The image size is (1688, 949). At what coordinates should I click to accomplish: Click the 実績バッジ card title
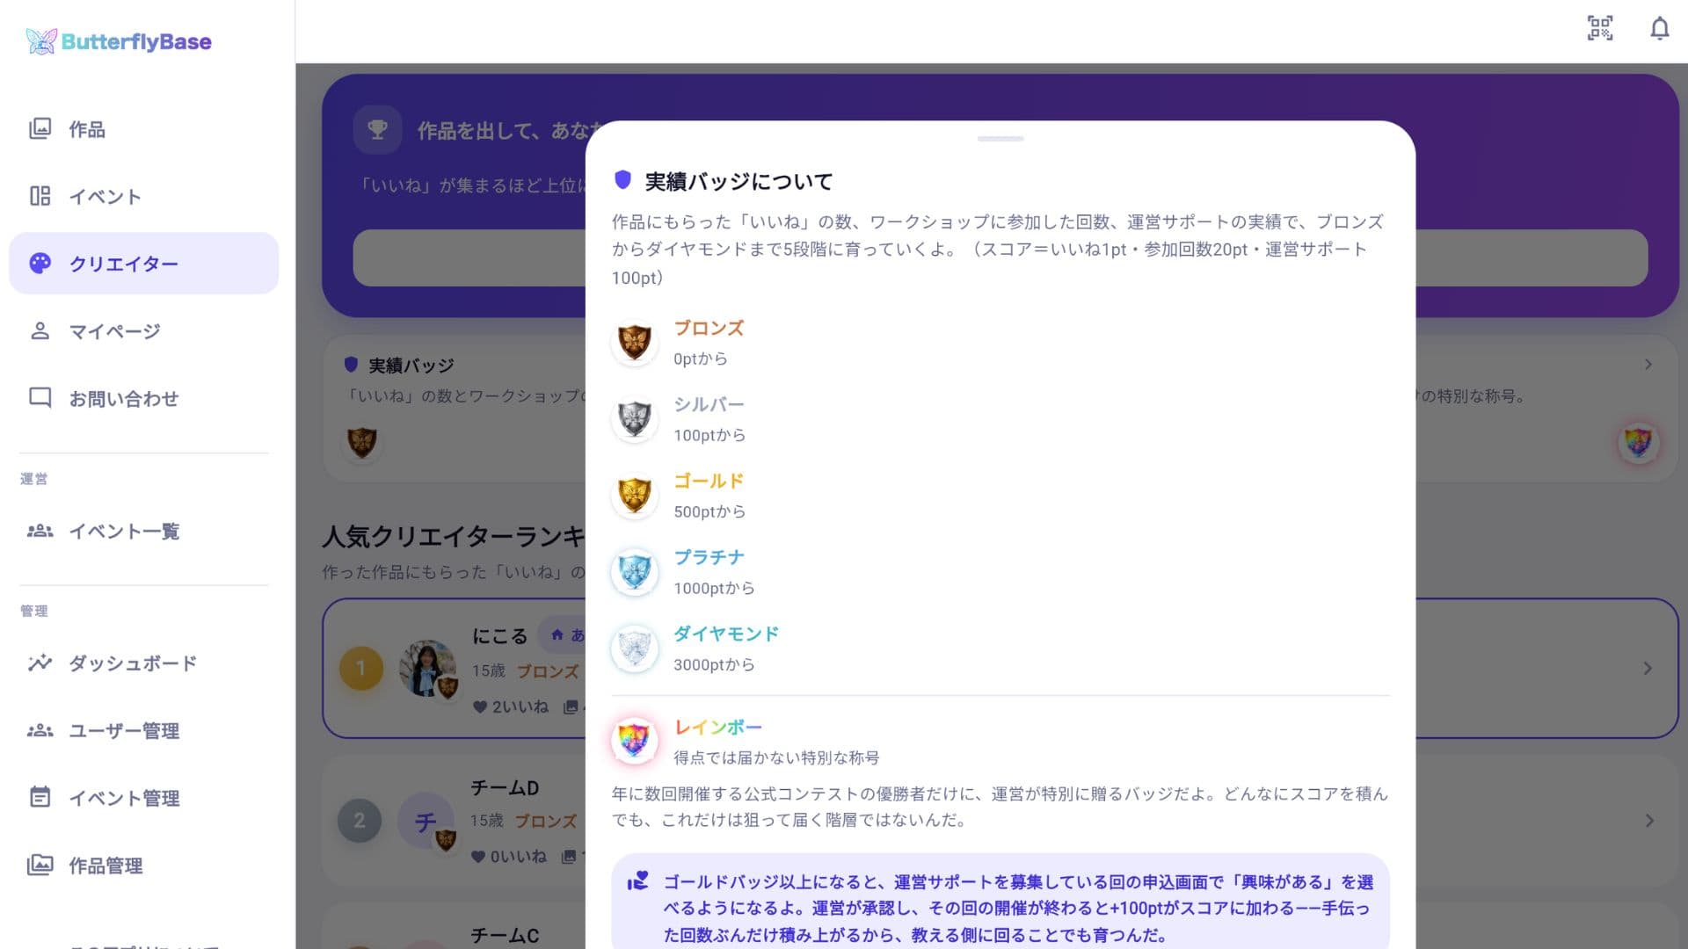(411, 365)
